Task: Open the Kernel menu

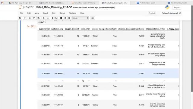Action: 62,13
